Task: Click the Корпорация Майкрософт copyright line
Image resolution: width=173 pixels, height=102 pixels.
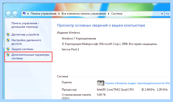Action: [110, 44]
